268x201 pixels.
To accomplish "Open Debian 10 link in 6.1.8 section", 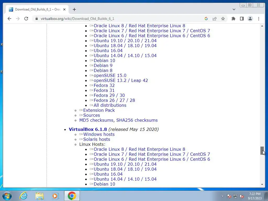I will click(x=104, y=184).
